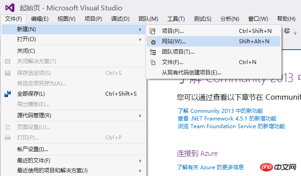This screenshot has width=301, height=176.
Task: Open the 分析(N) menu
Action: [229, 19]
